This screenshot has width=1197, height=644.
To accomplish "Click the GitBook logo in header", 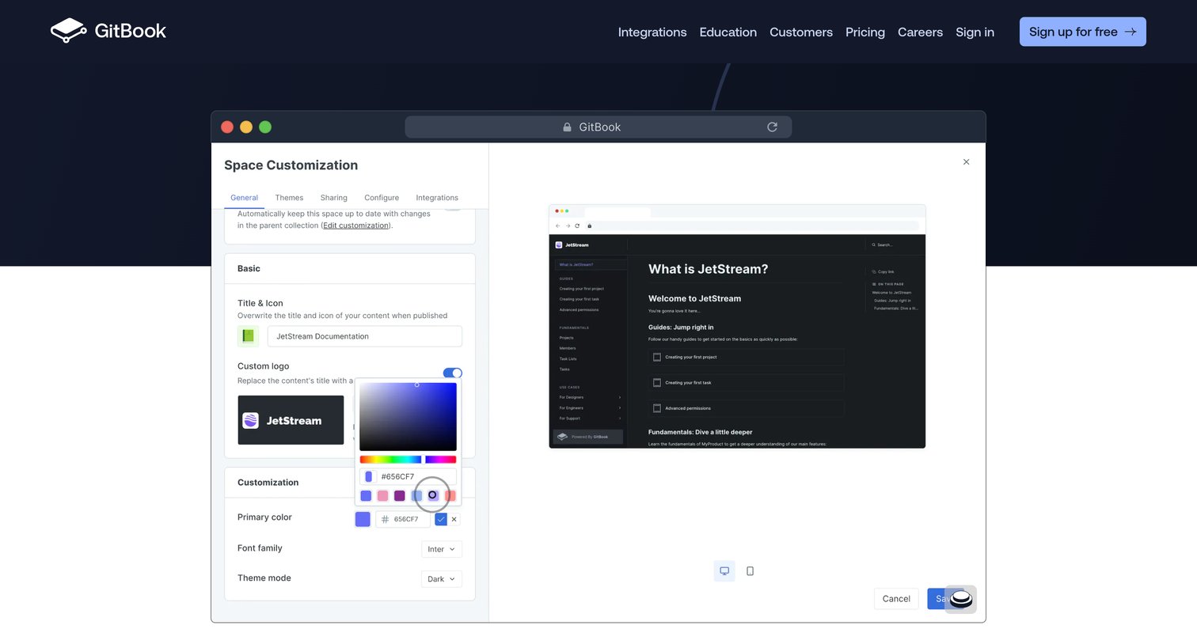I will [x=108, y=31].
